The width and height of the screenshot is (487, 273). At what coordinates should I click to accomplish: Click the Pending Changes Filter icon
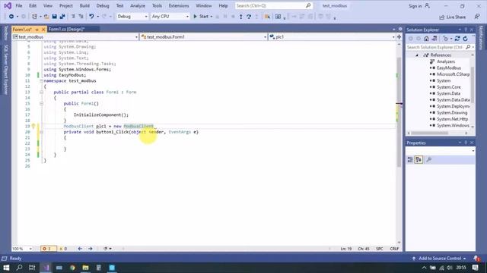coord(446,39)
